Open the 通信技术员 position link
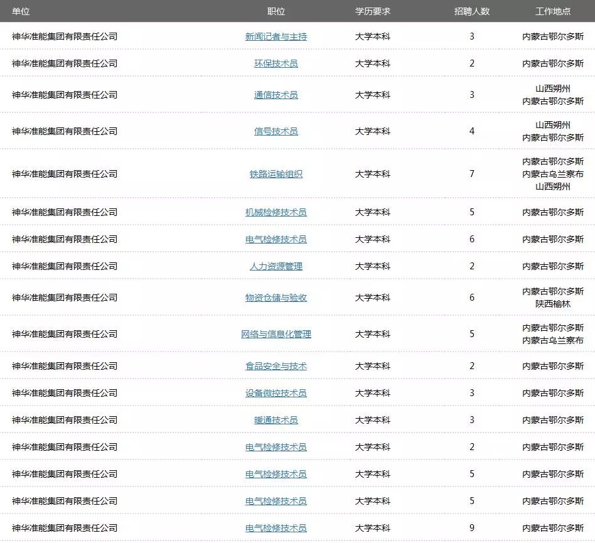This screenshot has height=543, width=595. [x=276, y=95]
